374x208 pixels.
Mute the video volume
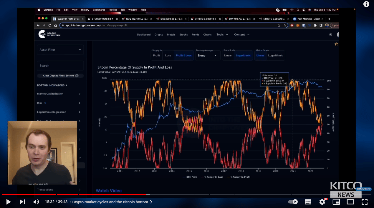(36, 202)
